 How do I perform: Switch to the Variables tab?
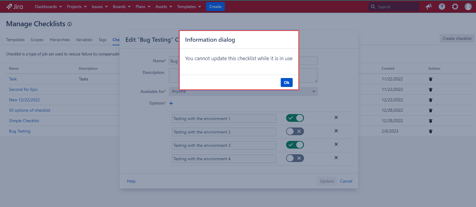coord(84,40)
